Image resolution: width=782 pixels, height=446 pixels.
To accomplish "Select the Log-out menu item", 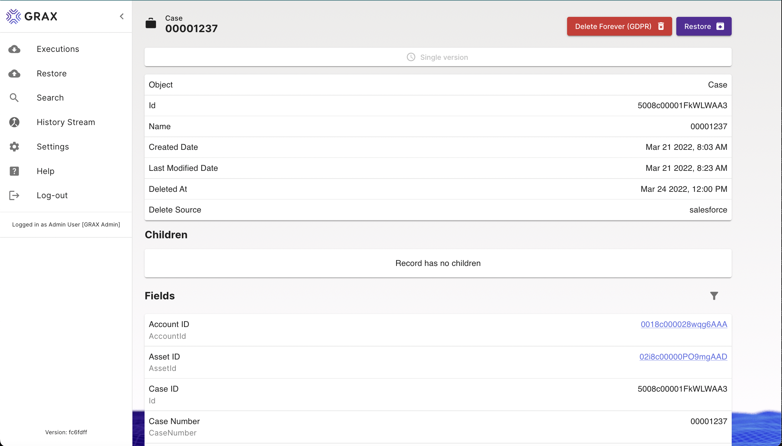I will [x=52, y=196].
